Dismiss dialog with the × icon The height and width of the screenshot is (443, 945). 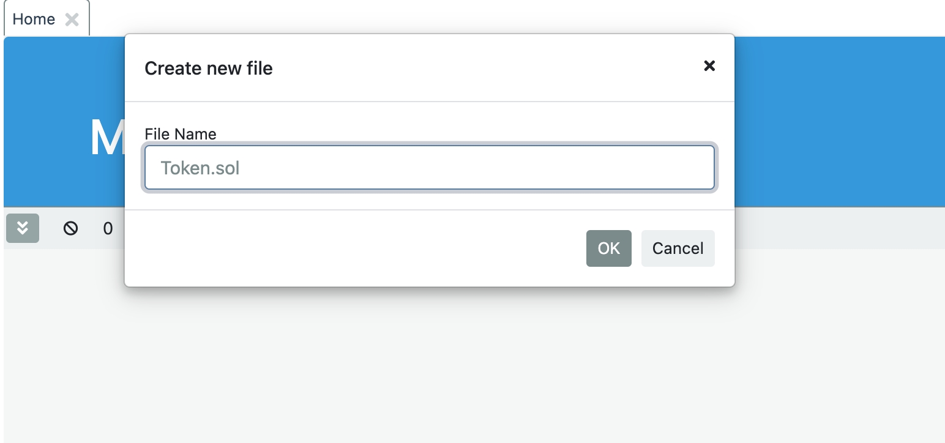click(709, 65)
